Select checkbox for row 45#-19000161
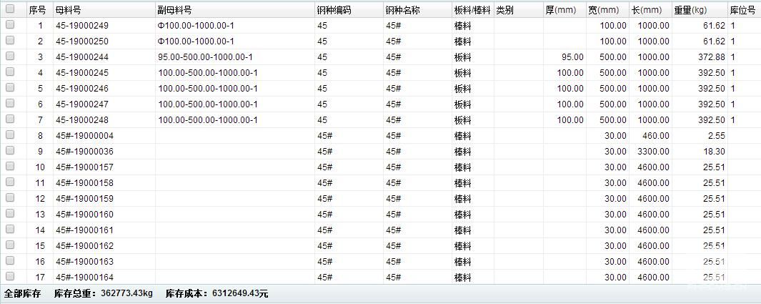The image size is (761, 304). pyautogui.click(x=10, y=229)
